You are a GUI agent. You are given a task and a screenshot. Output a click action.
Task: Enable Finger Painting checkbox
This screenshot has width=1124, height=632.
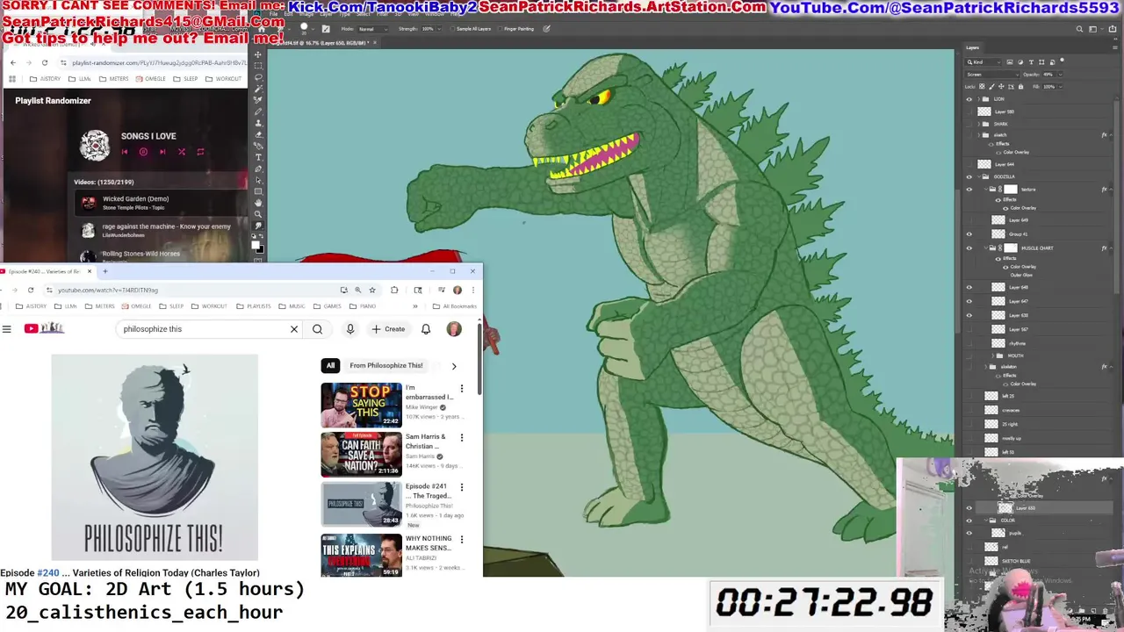501,29
